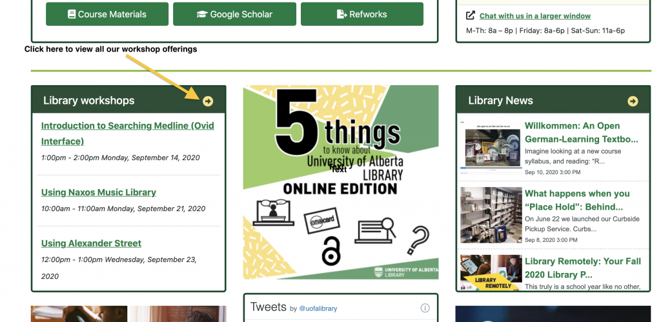
Task: Open 'Library Remotely: Your Fall 2020' headline
Action: tap(583, 268)
